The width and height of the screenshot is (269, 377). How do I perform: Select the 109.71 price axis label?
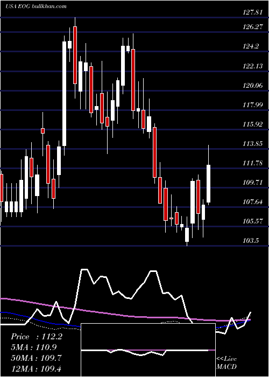click(x=252, y=182)
